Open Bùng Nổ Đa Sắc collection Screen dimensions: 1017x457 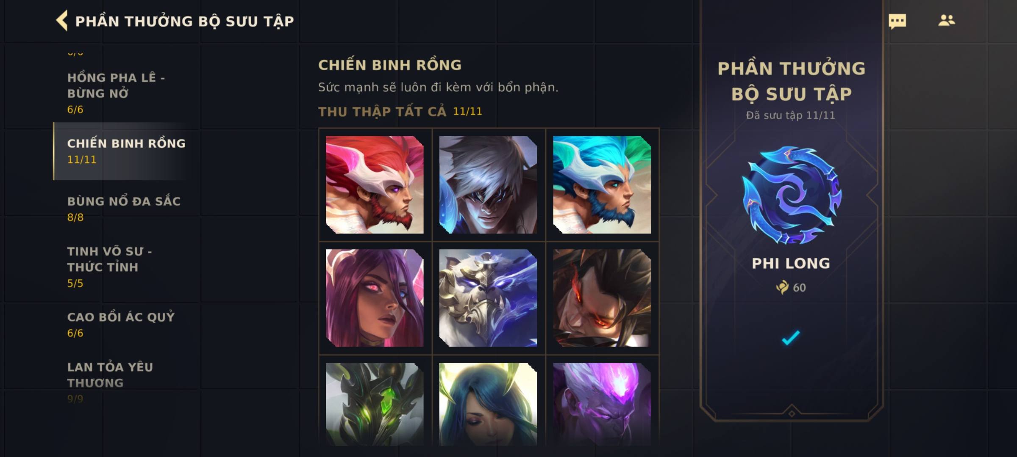click(x=126, y=209)
